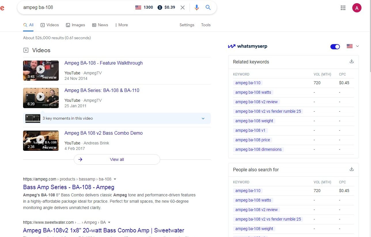
Task: Click the $0.39 CPC value in search bar
Action: pos(170,7)
